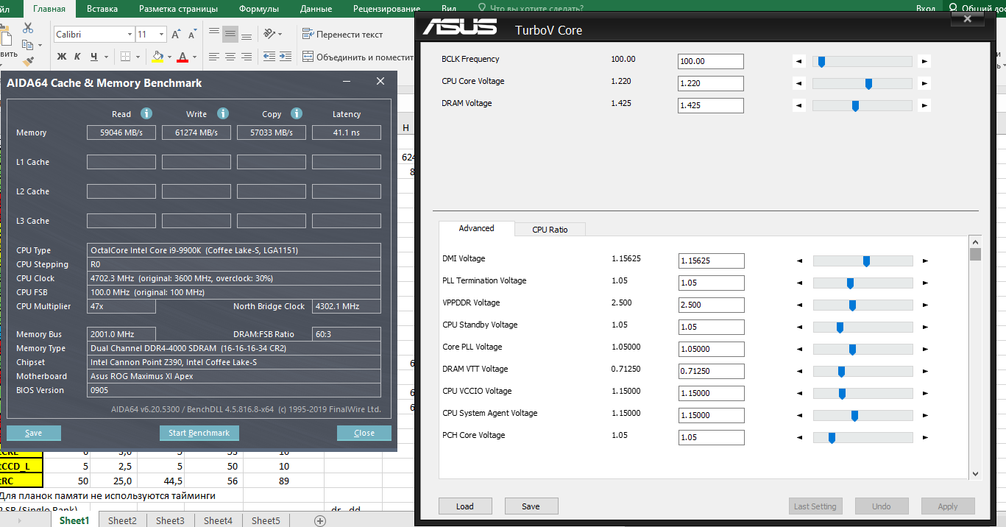The image size is (1006, 527).
Task: Open the font size 11 dropdown
Action: pos(162,35)
